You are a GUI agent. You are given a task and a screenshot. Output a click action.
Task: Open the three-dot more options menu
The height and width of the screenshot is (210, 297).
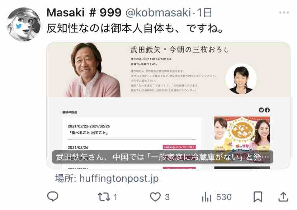284,12
